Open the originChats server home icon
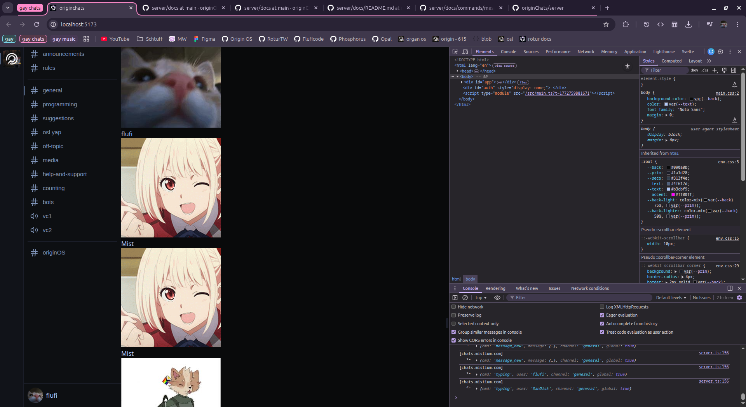This screenshot has width=746, height=407. [12, 59]
